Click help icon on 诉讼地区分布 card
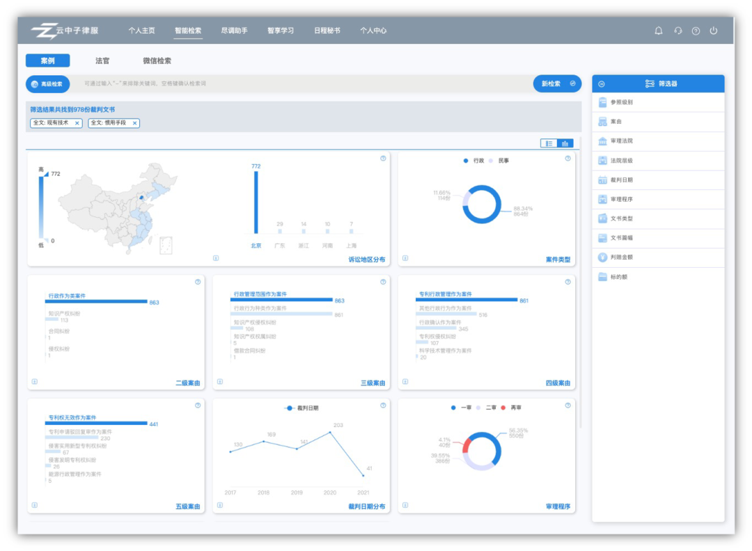The width and height of the screenshot is (752, 551). click(x=383, y=159)
